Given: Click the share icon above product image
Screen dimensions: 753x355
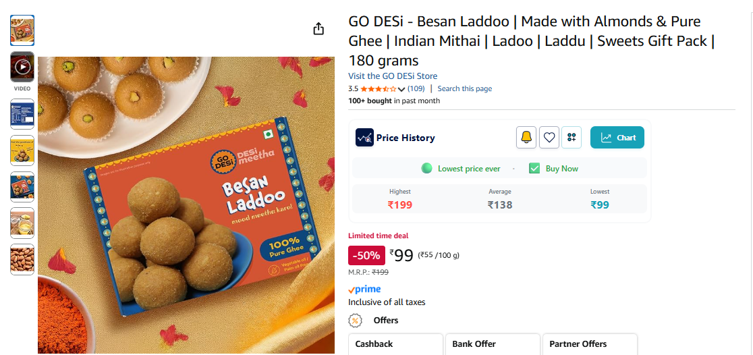Looking at the screenshot, I should pyautogui.click(x=318, y=29).
